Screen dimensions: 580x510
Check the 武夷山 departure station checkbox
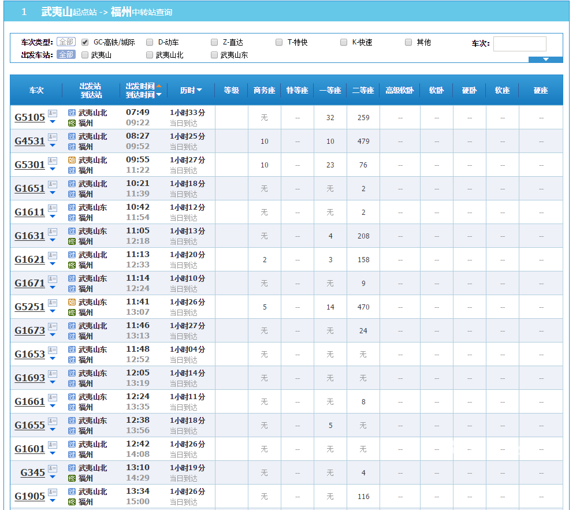click(x=85, y=55)
